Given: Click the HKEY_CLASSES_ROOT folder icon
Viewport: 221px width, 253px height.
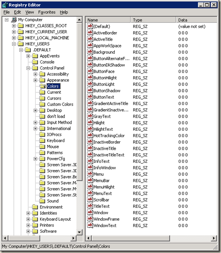Looking at the screenshot, I should click(x=20, y=26).
